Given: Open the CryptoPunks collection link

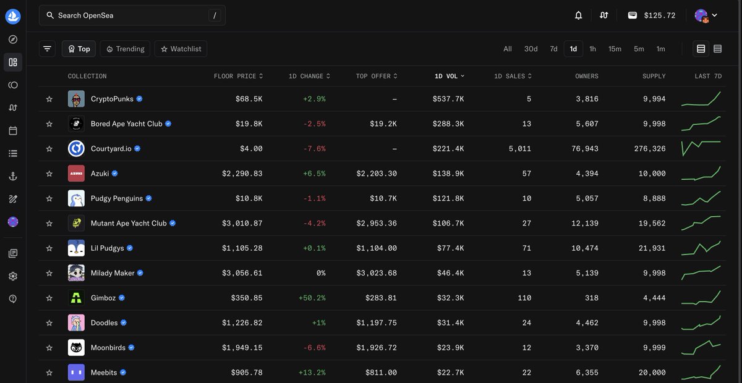Looking at the screenshot, I should click(x=112, y=99).
